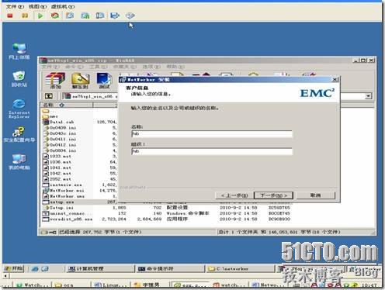Click the show desktop quick launch icon
Screen dimensions: 385x290
point(45,269)
